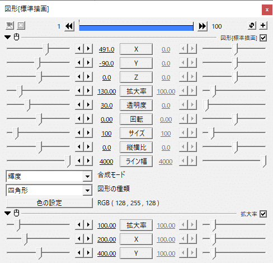The image size is (273, 263).
Task: Decrease Y -90.0 value with left arrow
Action: coord(79,63)
